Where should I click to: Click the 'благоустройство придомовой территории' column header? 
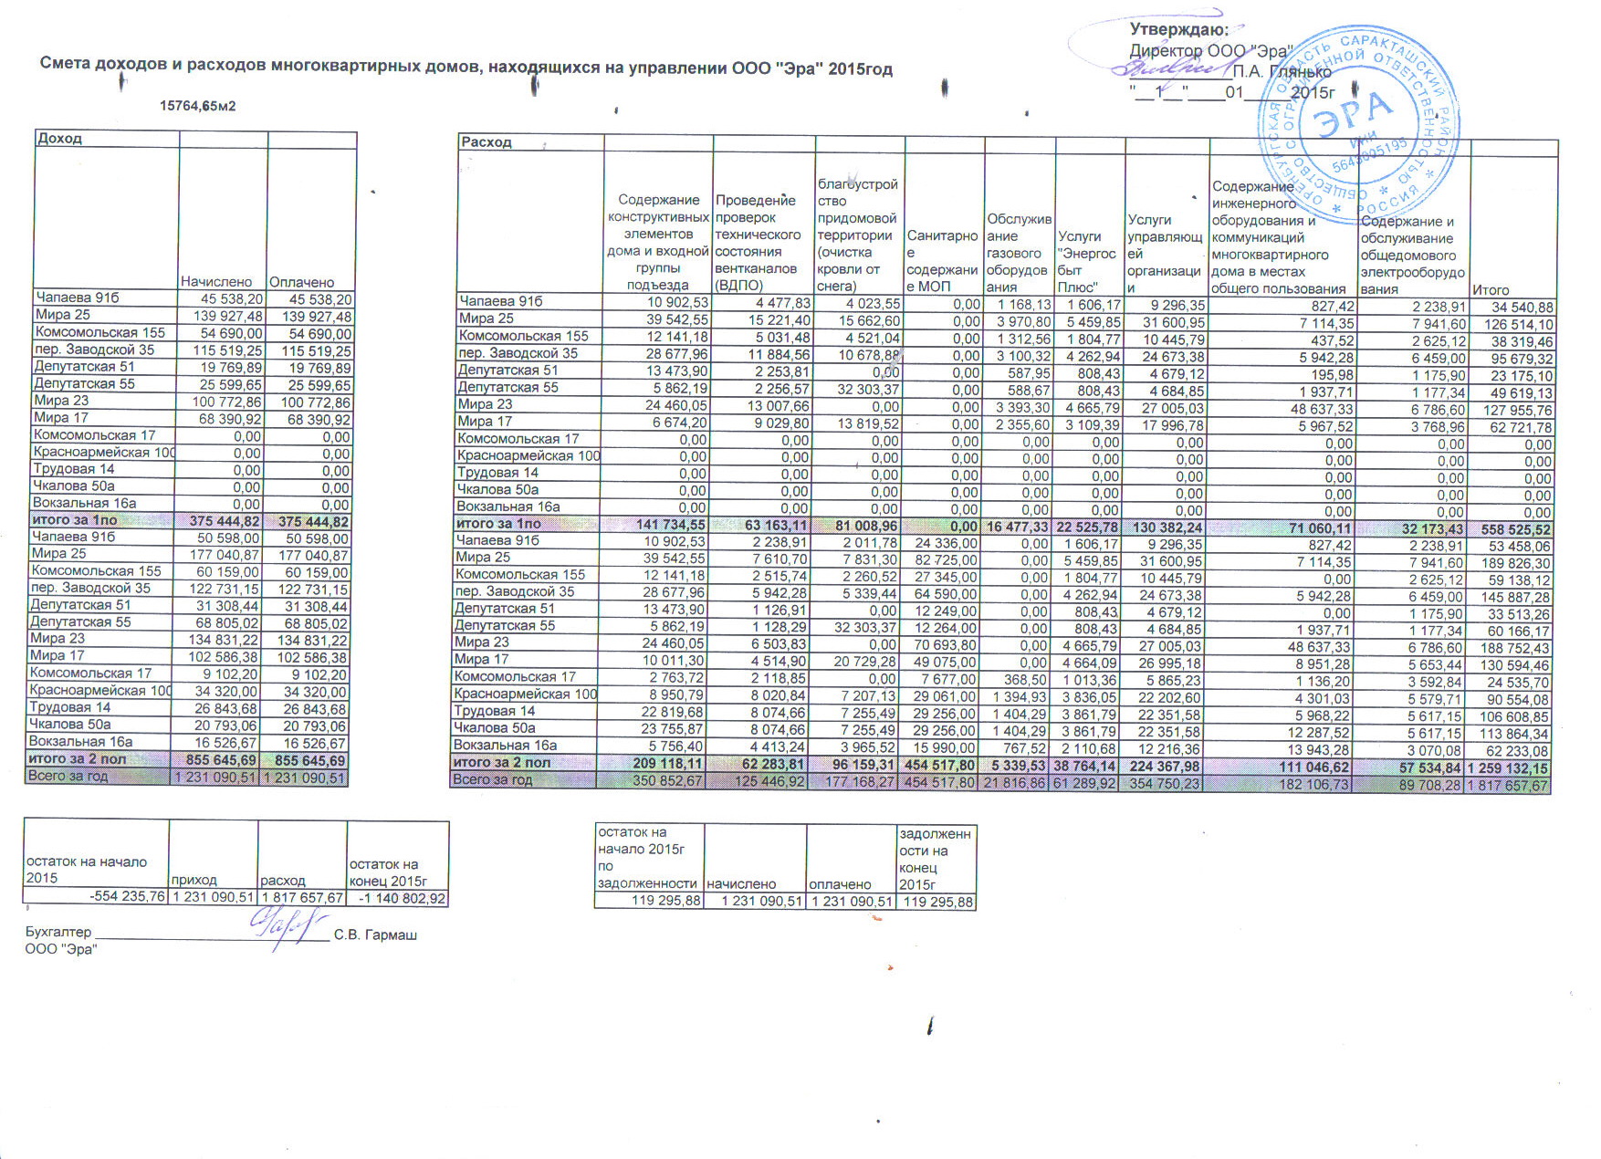[857, 235]
